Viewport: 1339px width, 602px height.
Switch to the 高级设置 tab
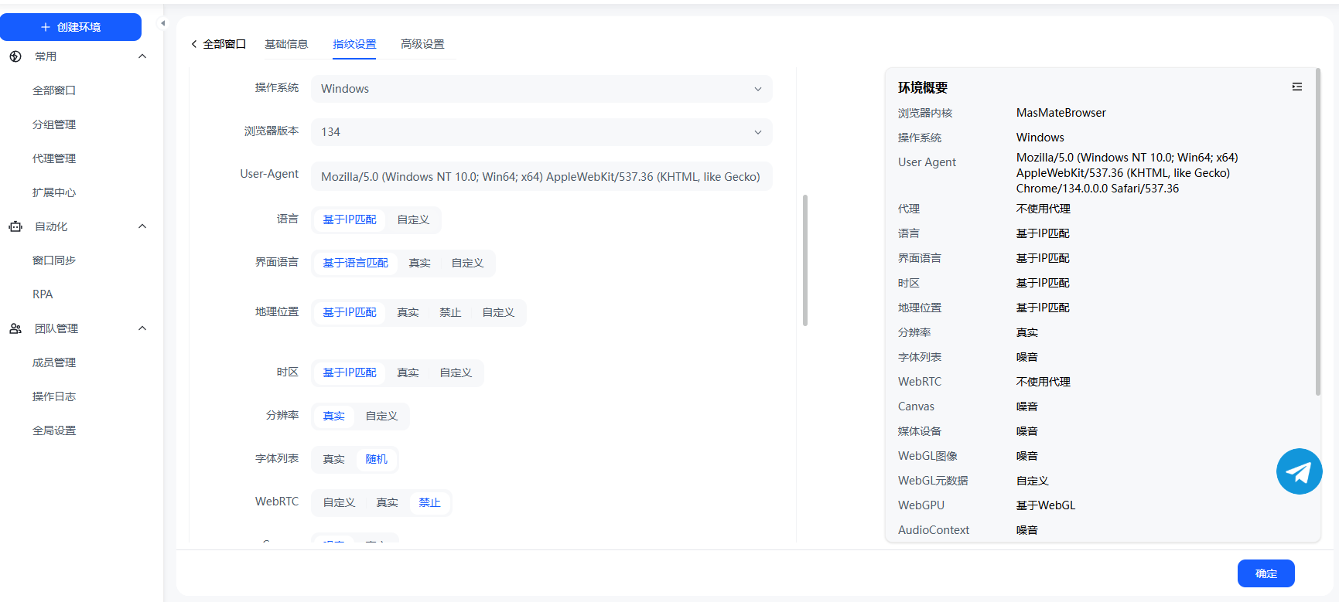[422, 45]
